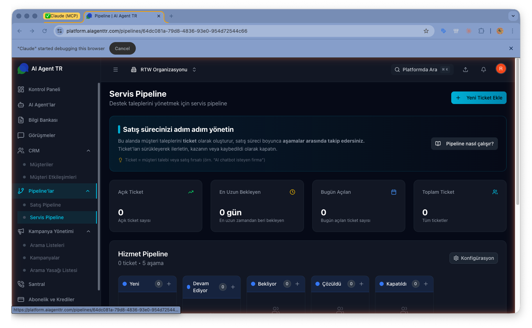Open Arama Yasağı Listesi
This screenshot has height=328, width=532.
(x=53, y=270)
